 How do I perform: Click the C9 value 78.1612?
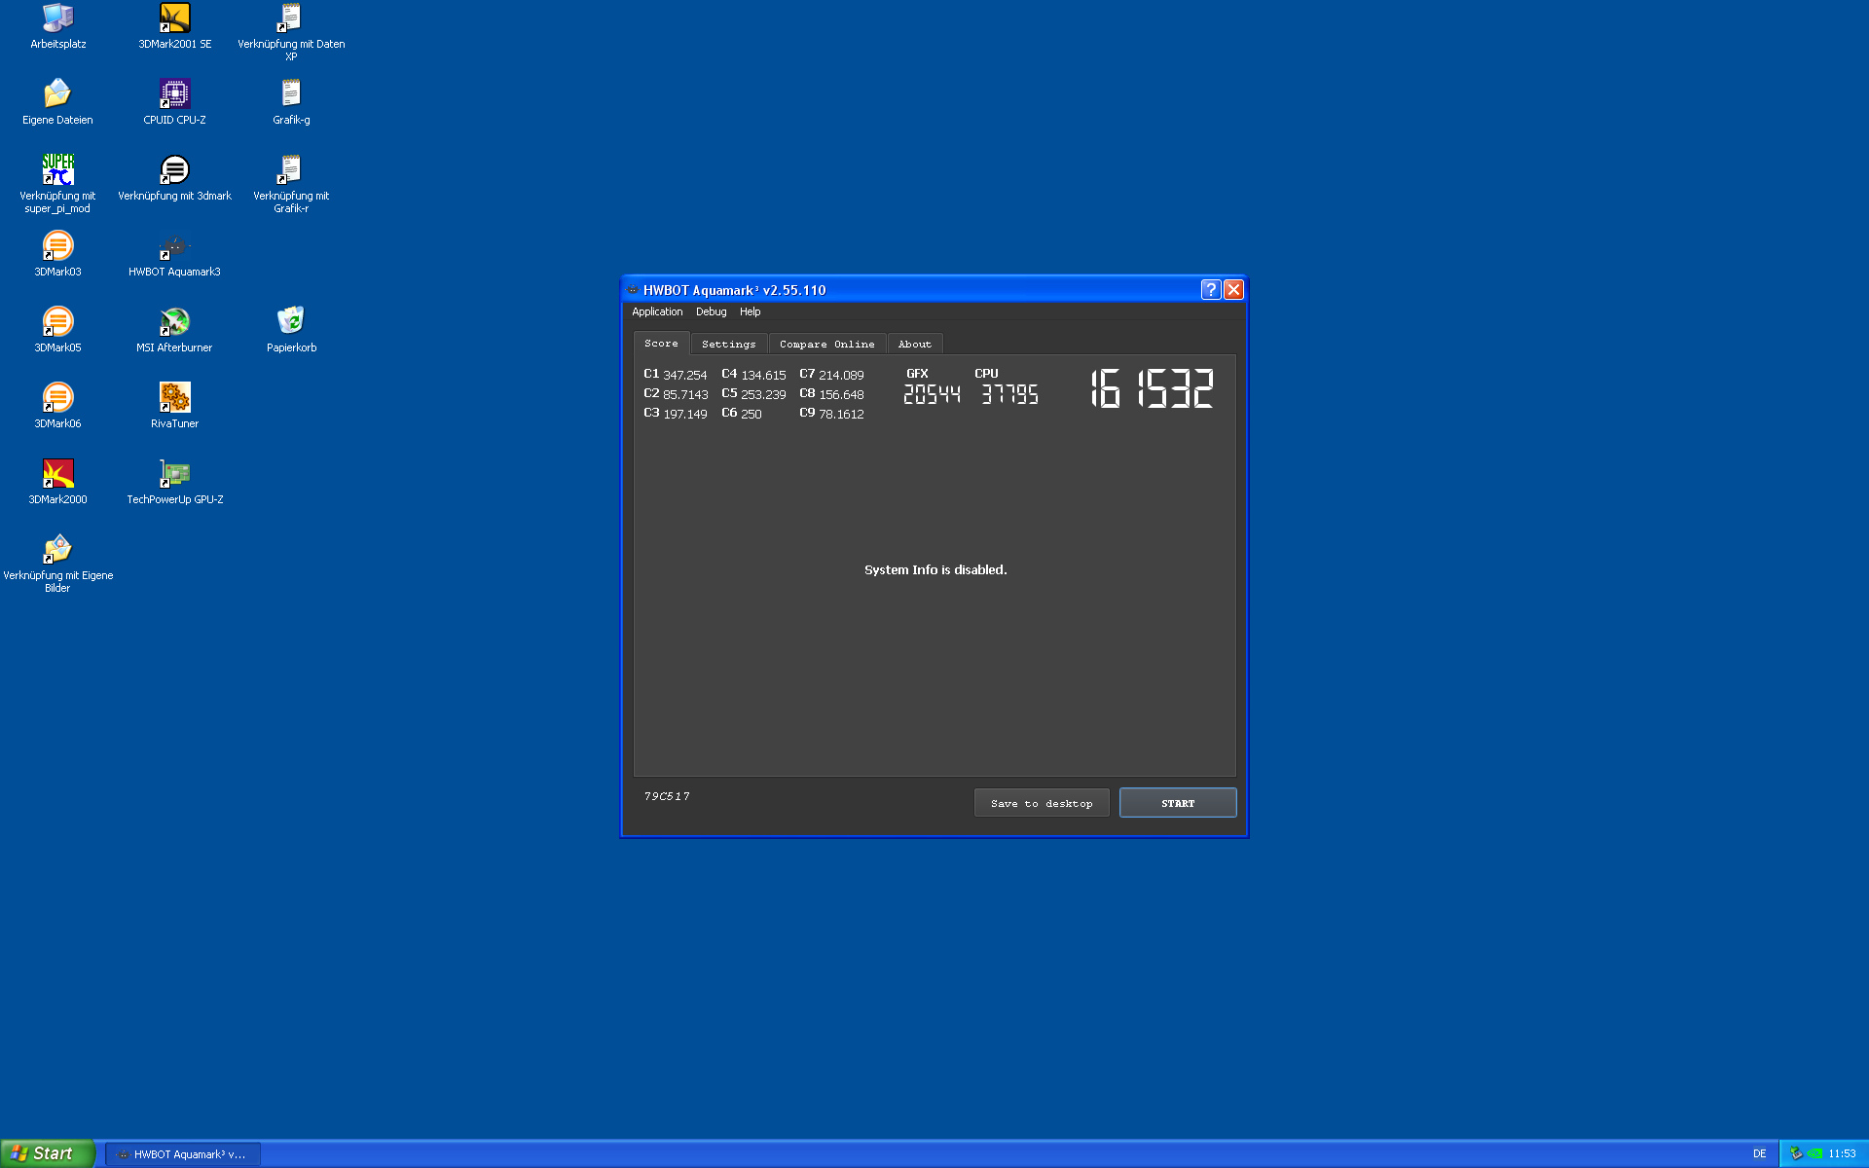point(841,414)
